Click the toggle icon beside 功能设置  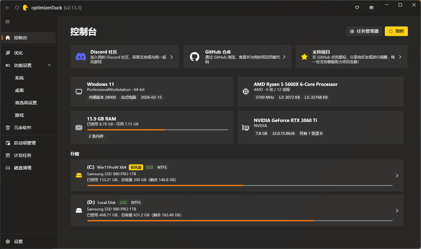click(x=8, y=65)
